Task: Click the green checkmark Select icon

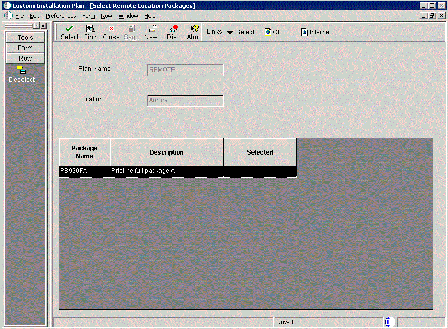Action: (70, 28)
